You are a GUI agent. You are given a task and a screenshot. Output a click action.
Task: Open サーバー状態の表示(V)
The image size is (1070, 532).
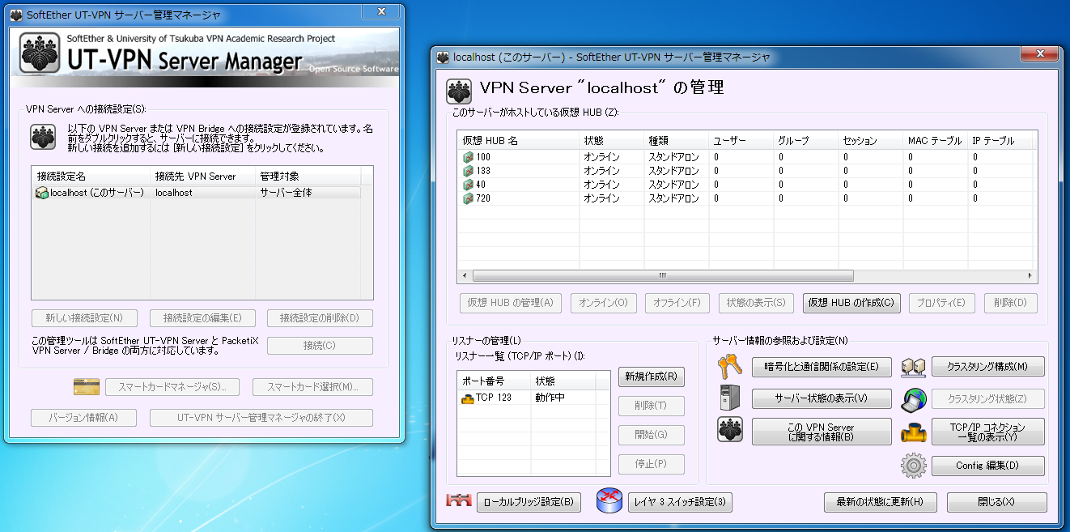pos(822,398)
